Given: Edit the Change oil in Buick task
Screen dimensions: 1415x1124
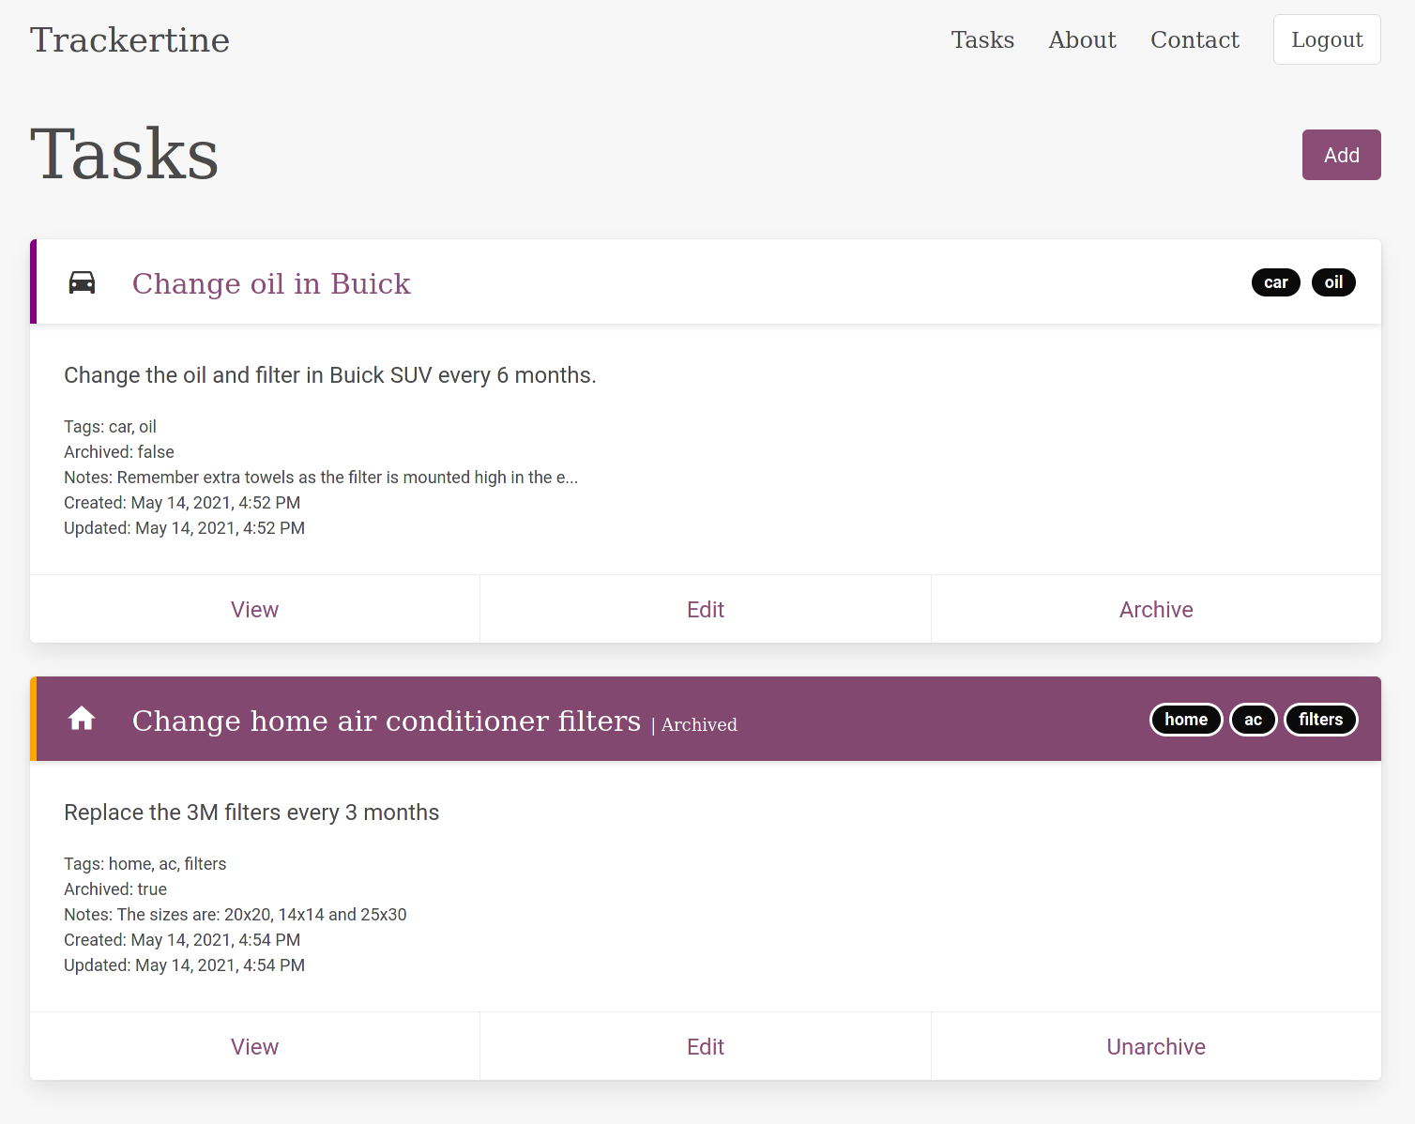Looking at the screenshot, I should (706, 610).
